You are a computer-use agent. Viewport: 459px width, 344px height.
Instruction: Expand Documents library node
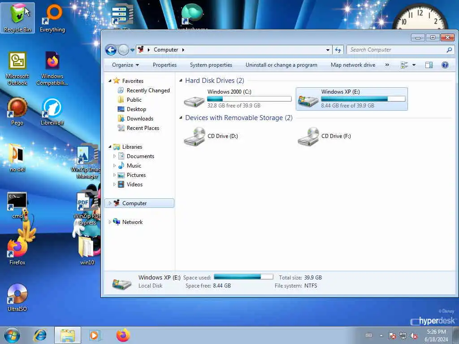[114, 156]
